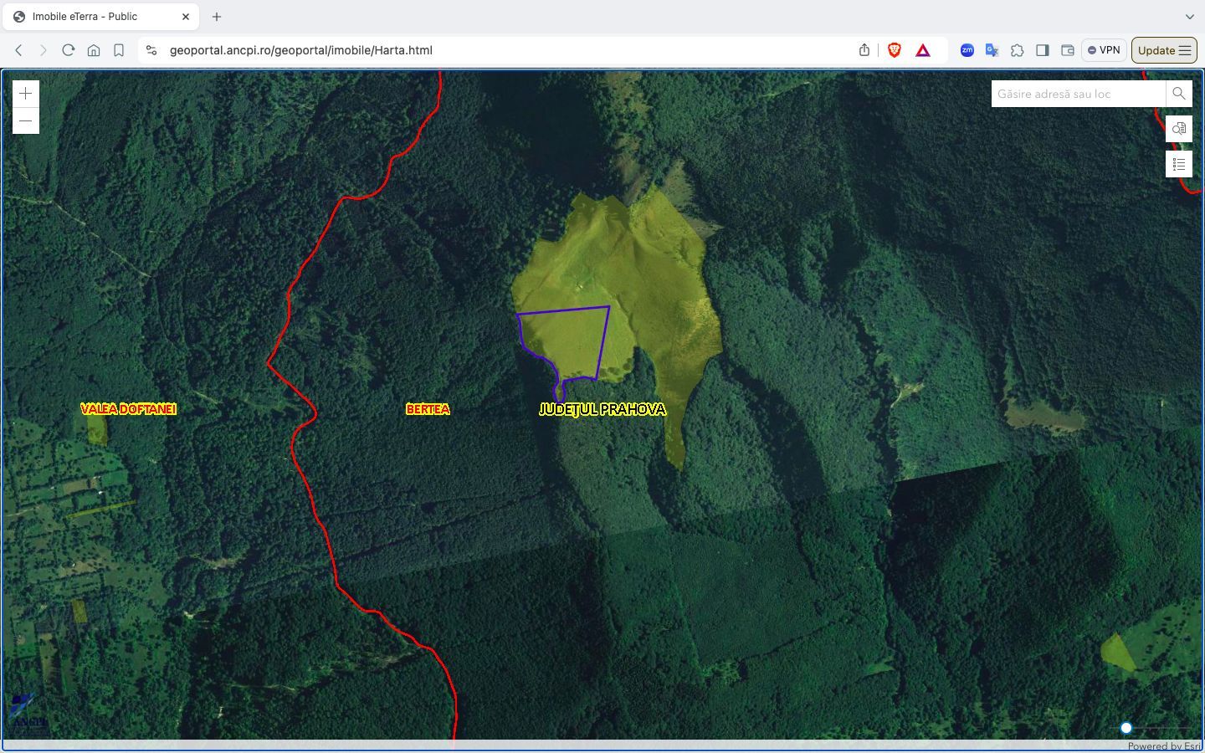Click the map opacity slider handle
Image resolution: width=1205 pixels, height=753 pixels.
tap(1126, 728)
